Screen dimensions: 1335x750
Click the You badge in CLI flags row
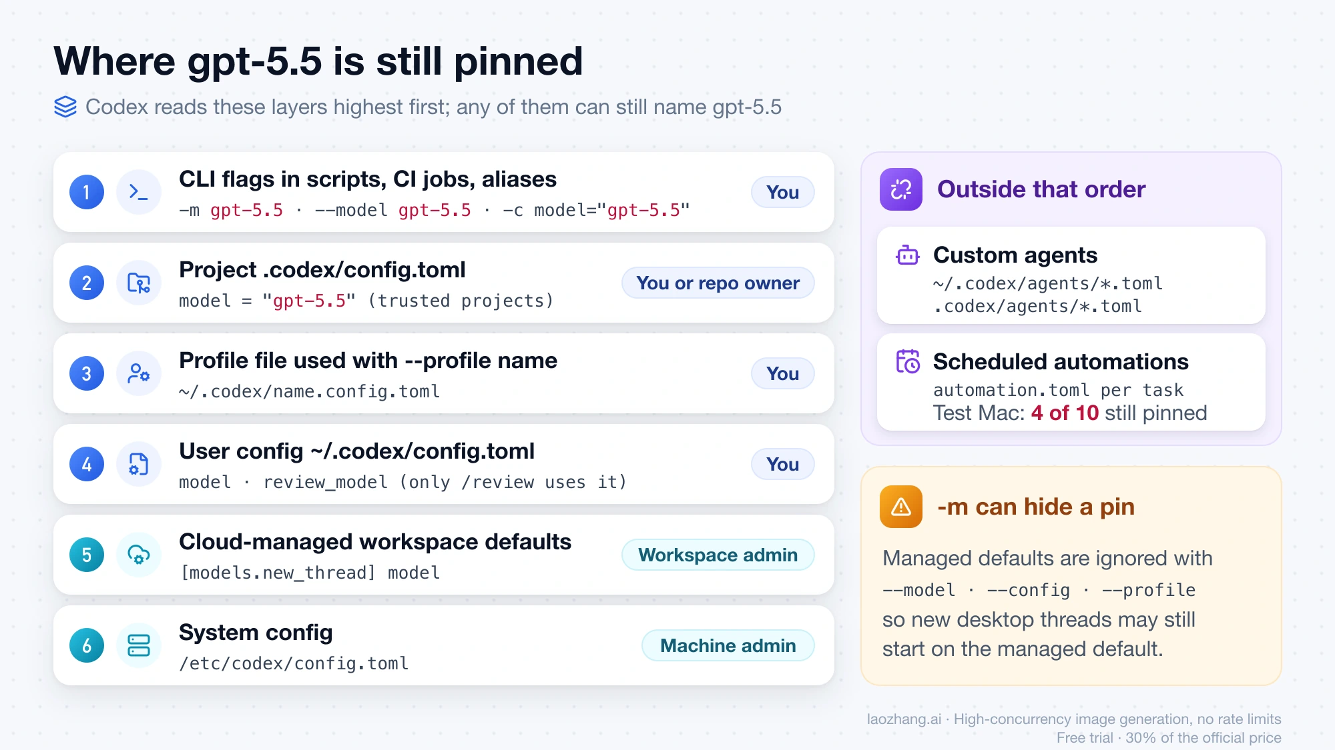click(x=783, y=192)
